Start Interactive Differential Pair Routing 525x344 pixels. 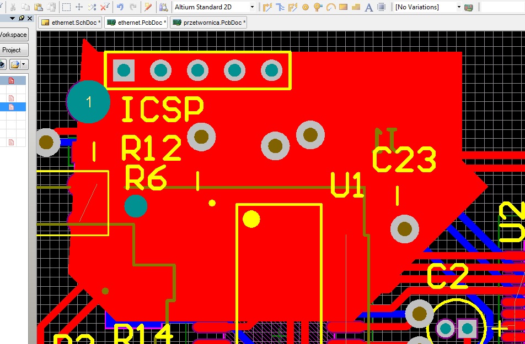point(280,7)
